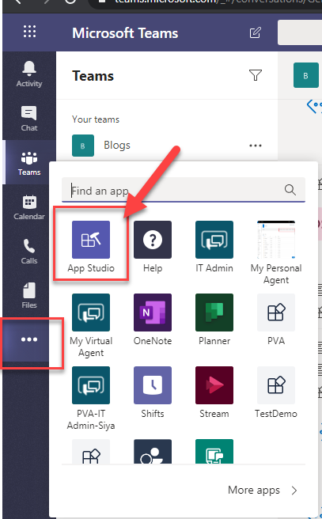This screenshot has height=519, width=322.
Task: Open the app launcher waffle icon
Action: 29,32
